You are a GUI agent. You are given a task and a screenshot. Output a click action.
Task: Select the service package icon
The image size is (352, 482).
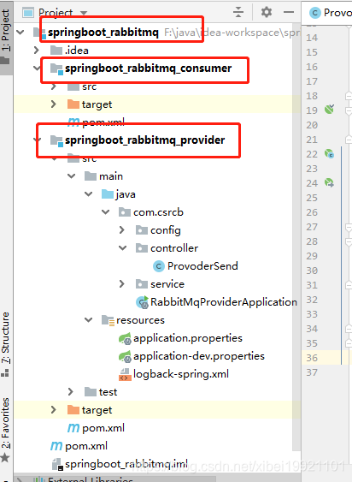[x=142, y=284]
